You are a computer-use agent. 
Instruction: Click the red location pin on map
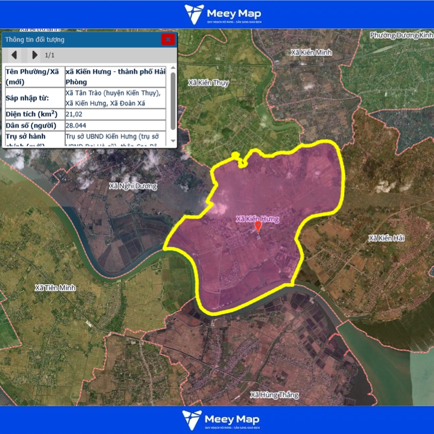coord(258,227)
